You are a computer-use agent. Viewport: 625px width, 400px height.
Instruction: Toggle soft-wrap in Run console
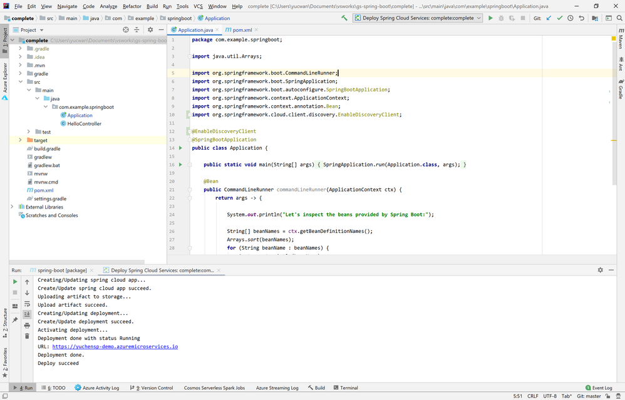coord(27,304)
